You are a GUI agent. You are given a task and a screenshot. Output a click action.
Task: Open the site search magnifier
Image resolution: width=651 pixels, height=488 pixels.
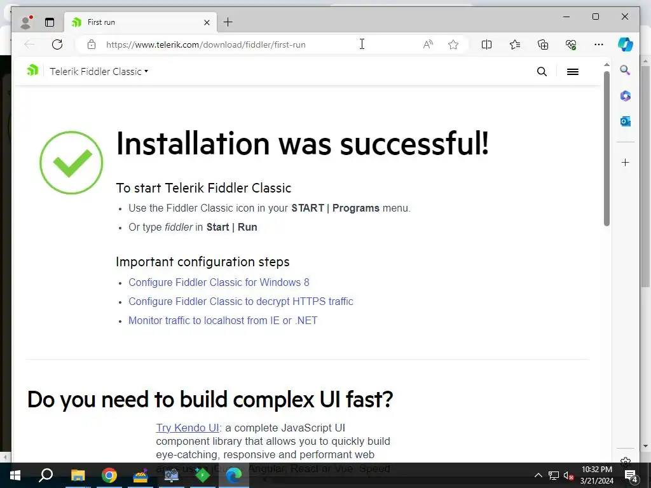point(542,72)
